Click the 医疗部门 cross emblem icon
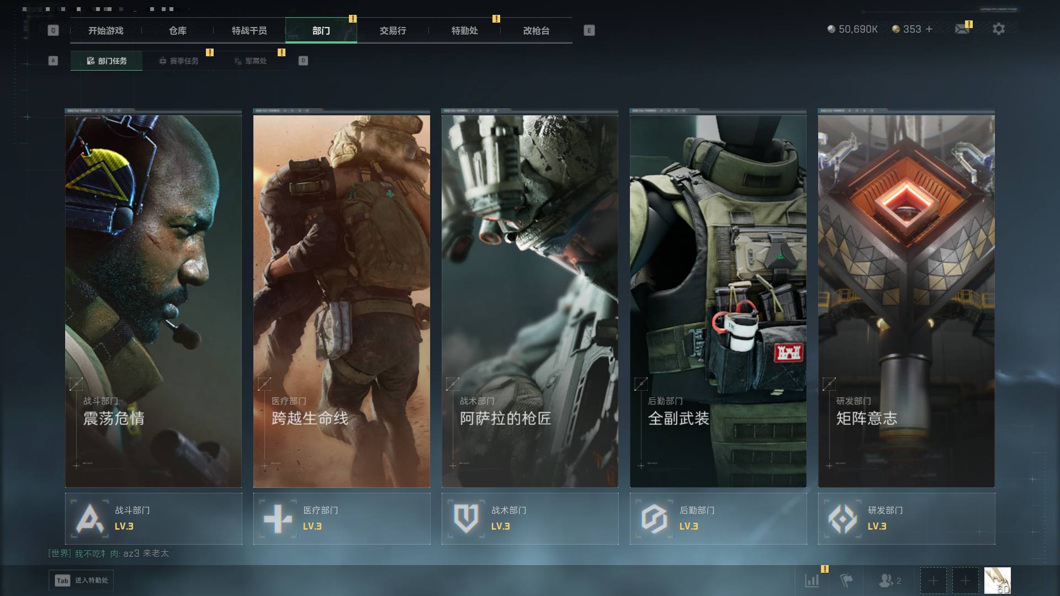This screenshot has height=596, width=1060. tap(278, 519)
